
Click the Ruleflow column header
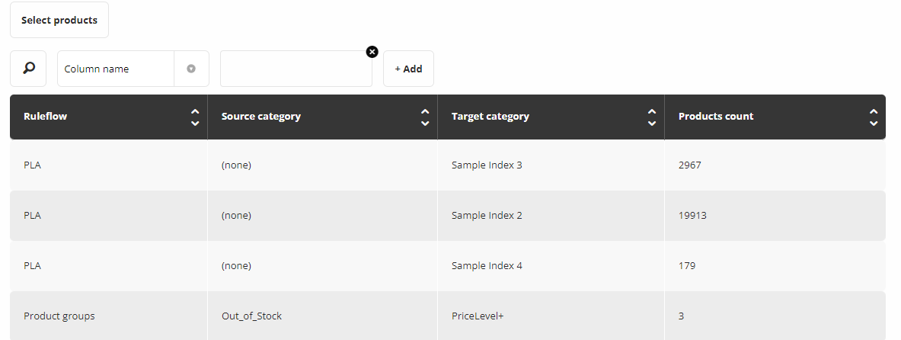109,117
